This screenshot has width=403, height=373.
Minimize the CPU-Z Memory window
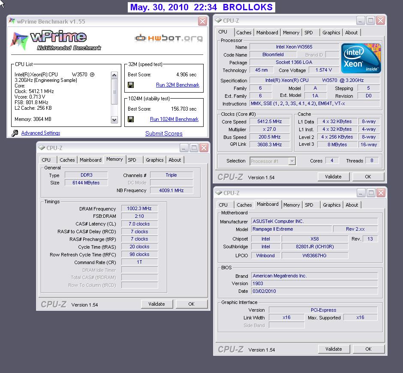184,148
